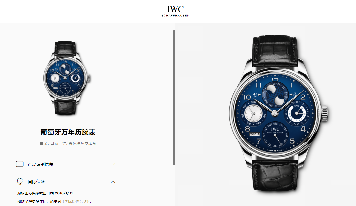Click the material description 白金, 自动上链 text
This screenshot has width=356, height=206.
pyautogui.click(x=53, y=143)
